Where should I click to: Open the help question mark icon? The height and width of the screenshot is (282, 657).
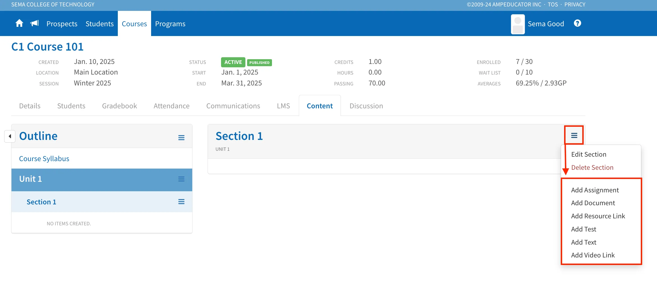577,23
